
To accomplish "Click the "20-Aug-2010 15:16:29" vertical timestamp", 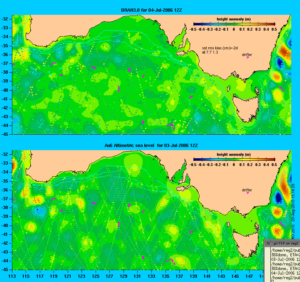I will tap(293, 203).
